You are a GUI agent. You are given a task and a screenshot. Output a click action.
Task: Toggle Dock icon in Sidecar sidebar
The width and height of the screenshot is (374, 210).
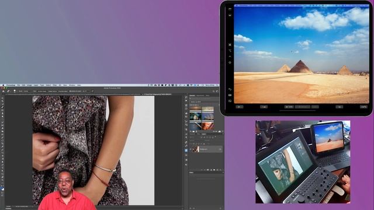(230, 15)
